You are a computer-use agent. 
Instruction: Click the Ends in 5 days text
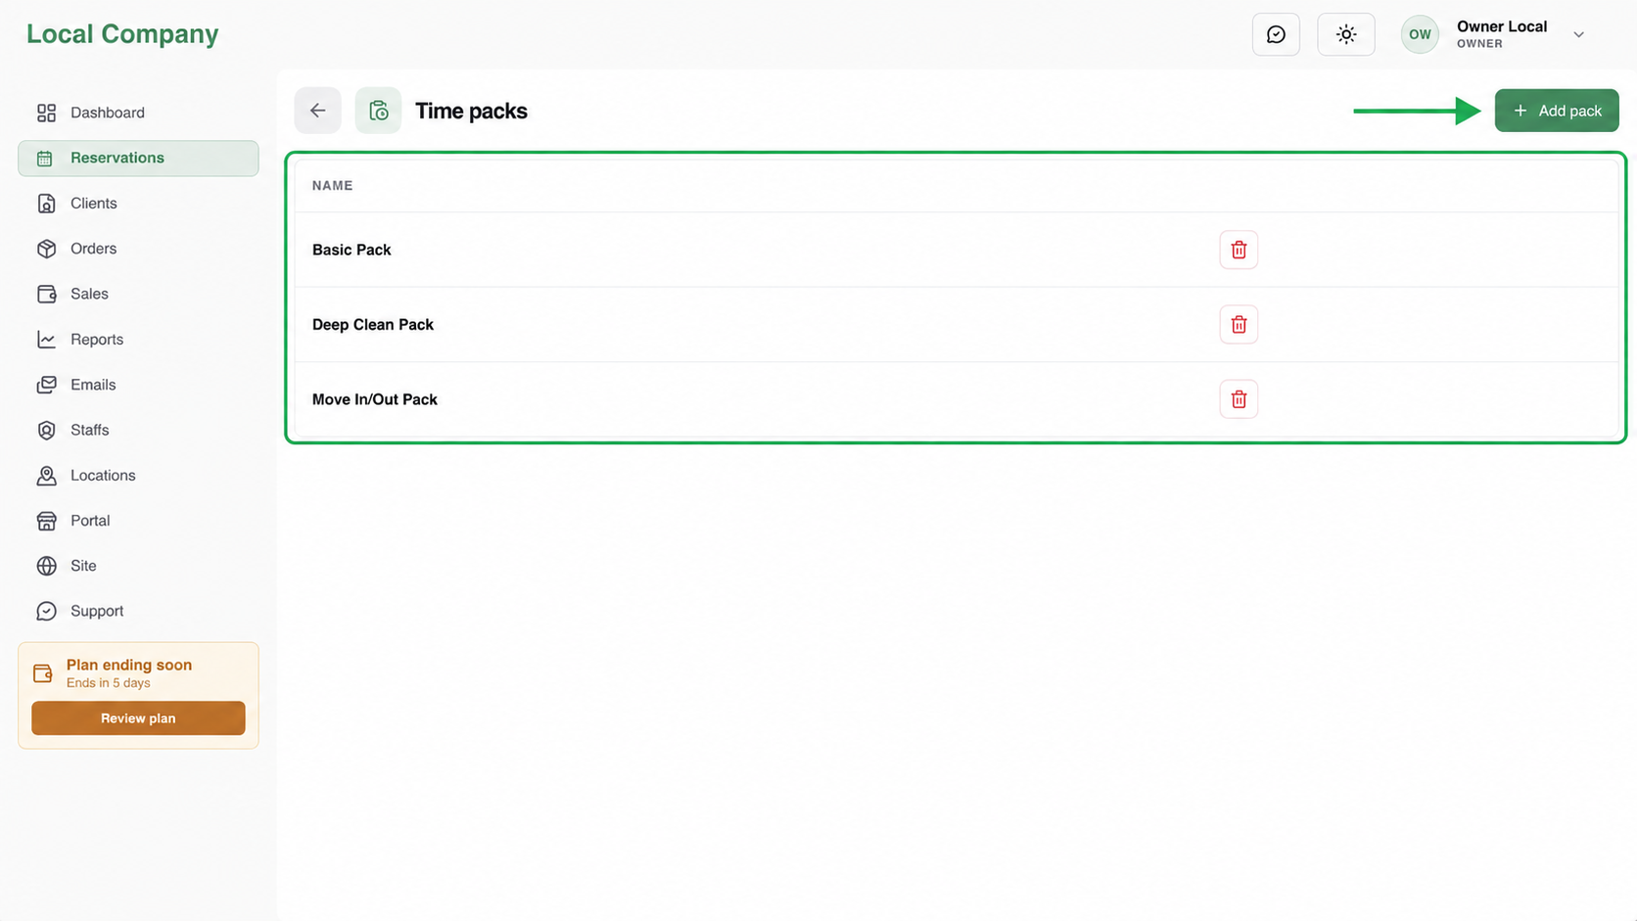(x=109, y=683)
